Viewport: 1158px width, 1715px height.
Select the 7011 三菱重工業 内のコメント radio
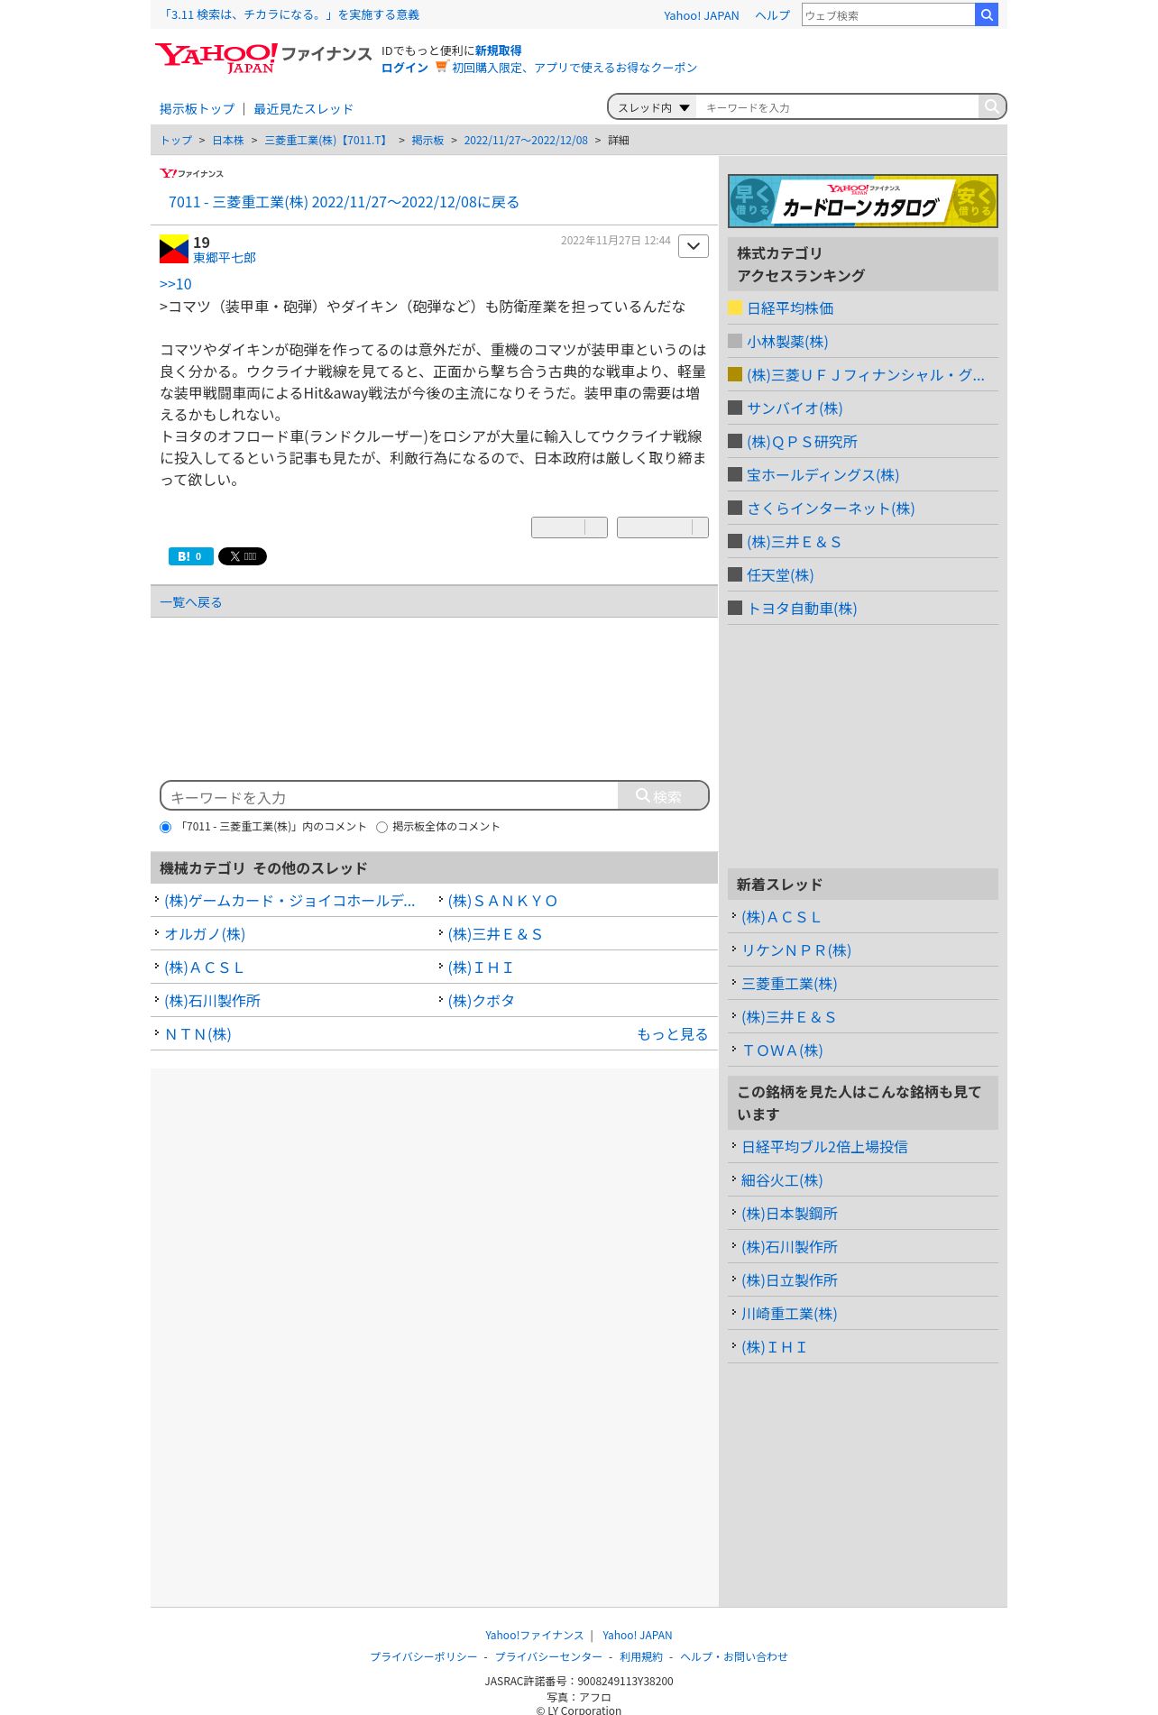[x=165, y=827]
